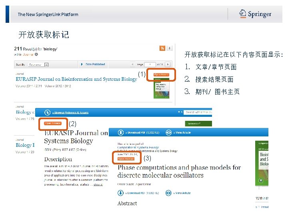The width and height of the screenshot is (288, 216).
Task: Remove the 'within Journal' filter x icon
Action: (36, 54)
